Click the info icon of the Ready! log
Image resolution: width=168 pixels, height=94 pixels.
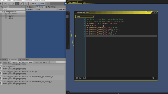[x=1, y=73]
